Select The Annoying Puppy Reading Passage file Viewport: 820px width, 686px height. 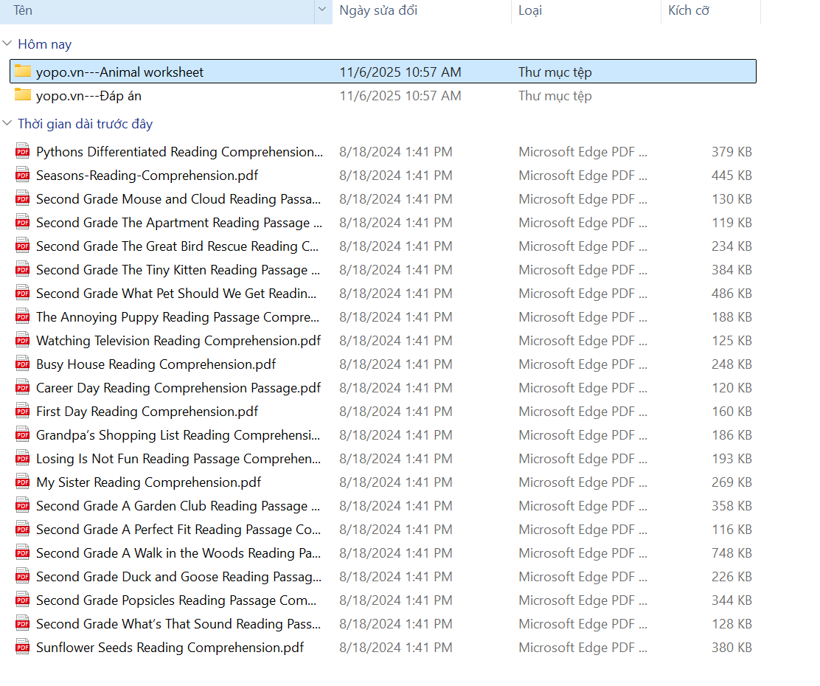178,317
